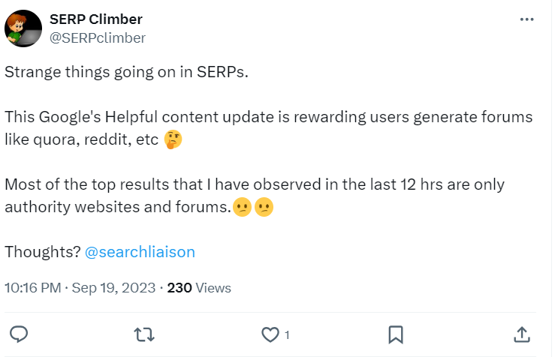The image size is (558, 357).
Task: Click the 10:16 PM Sep 19, 2023 timestamp
Action: click(80, 288)
